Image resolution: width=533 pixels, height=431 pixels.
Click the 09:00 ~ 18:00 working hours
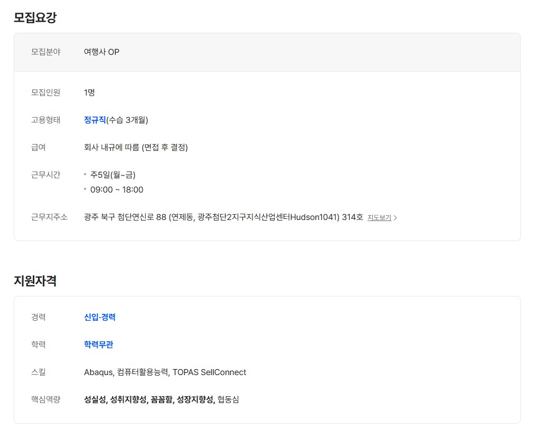coord(116,189)
